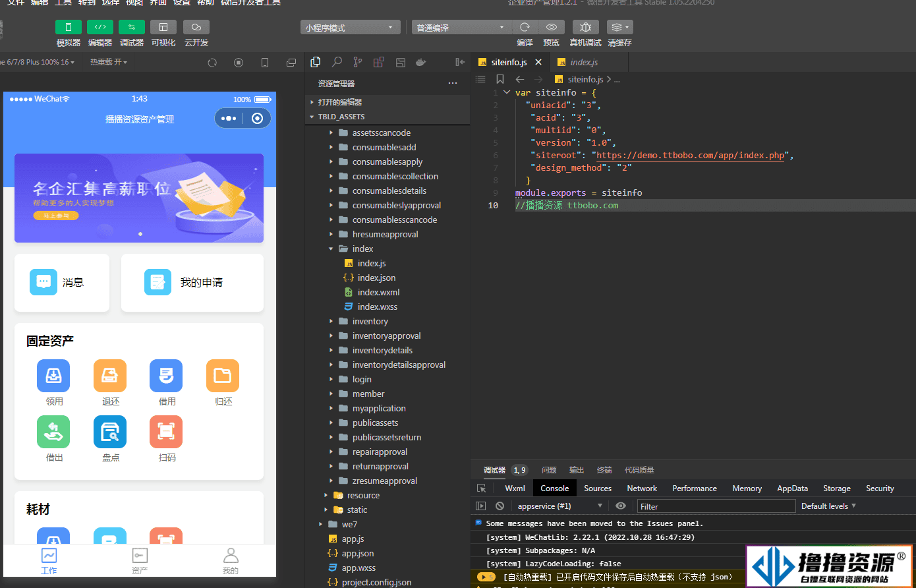The width and height of the screenshot is (916, 588).
Task: Start 真机调试 real device debugging
Action: tap(585, 27)
